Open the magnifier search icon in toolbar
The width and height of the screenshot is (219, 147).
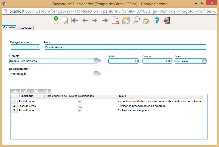136,20
